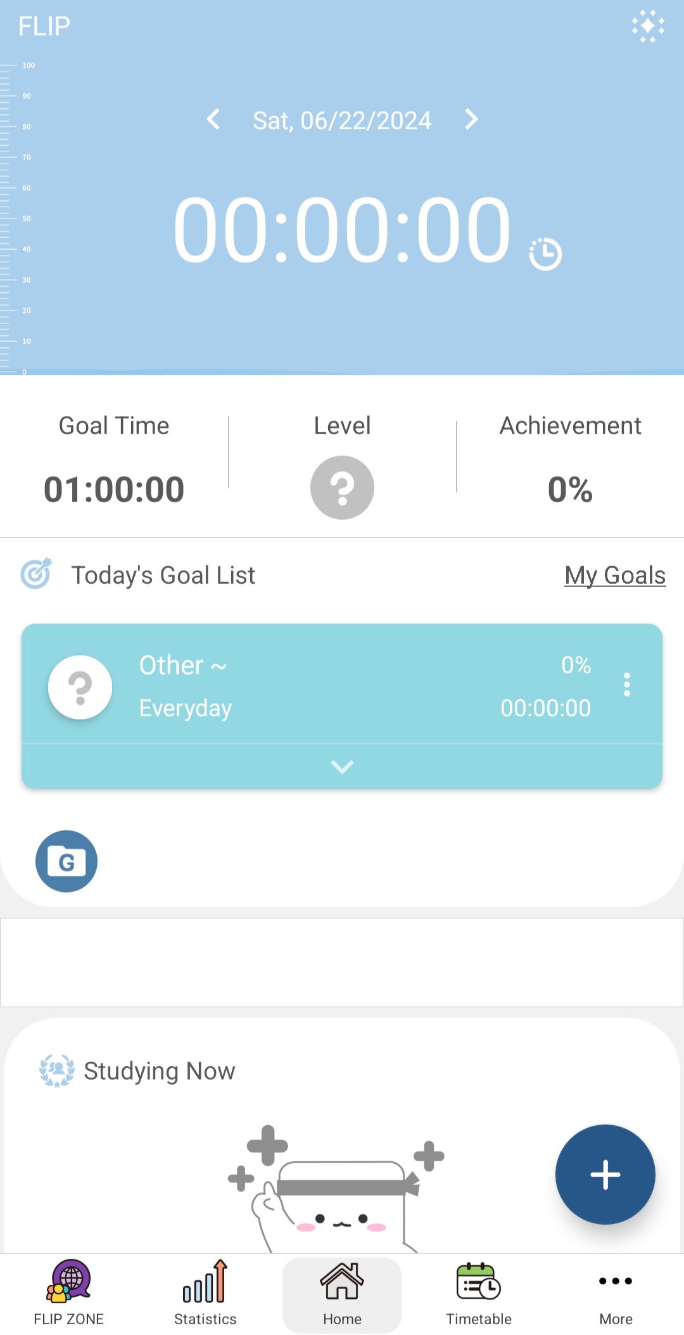Open the My Goals link
Screen dimensions: 684x1335
click(615, 576)
